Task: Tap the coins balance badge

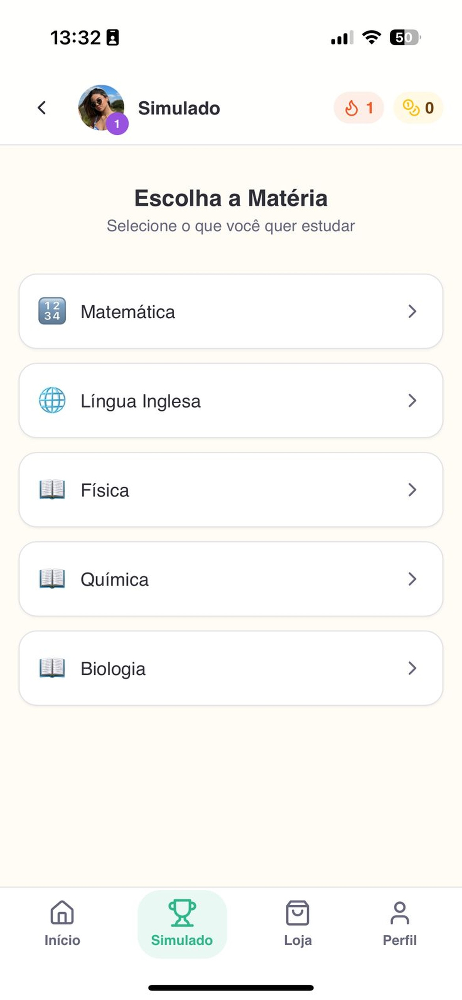Action: click(x=418, y=108)
